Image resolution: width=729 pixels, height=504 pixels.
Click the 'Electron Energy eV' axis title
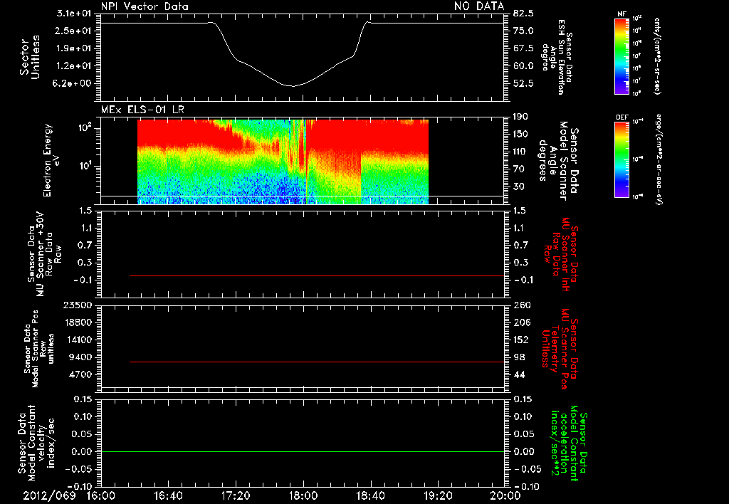(51, 160)
